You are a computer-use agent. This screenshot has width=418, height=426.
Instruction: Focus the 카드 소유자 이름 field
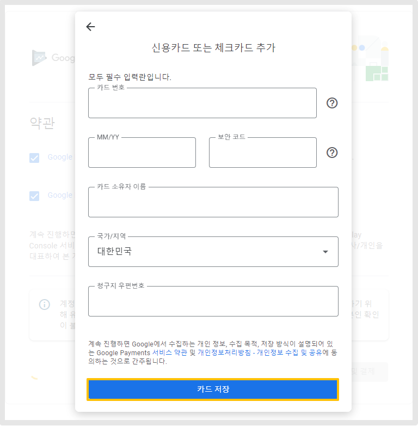click(x=213, y=204)
